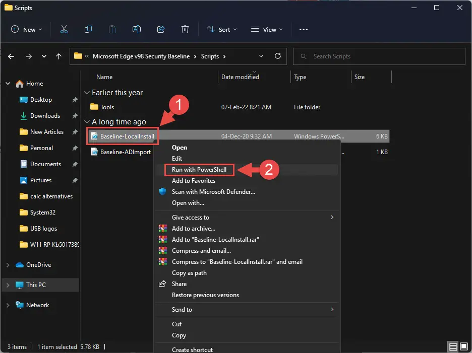This screenshot has width=472, height=353.
Task: Go back with the left arrow
Action: [x=11, y=56]
